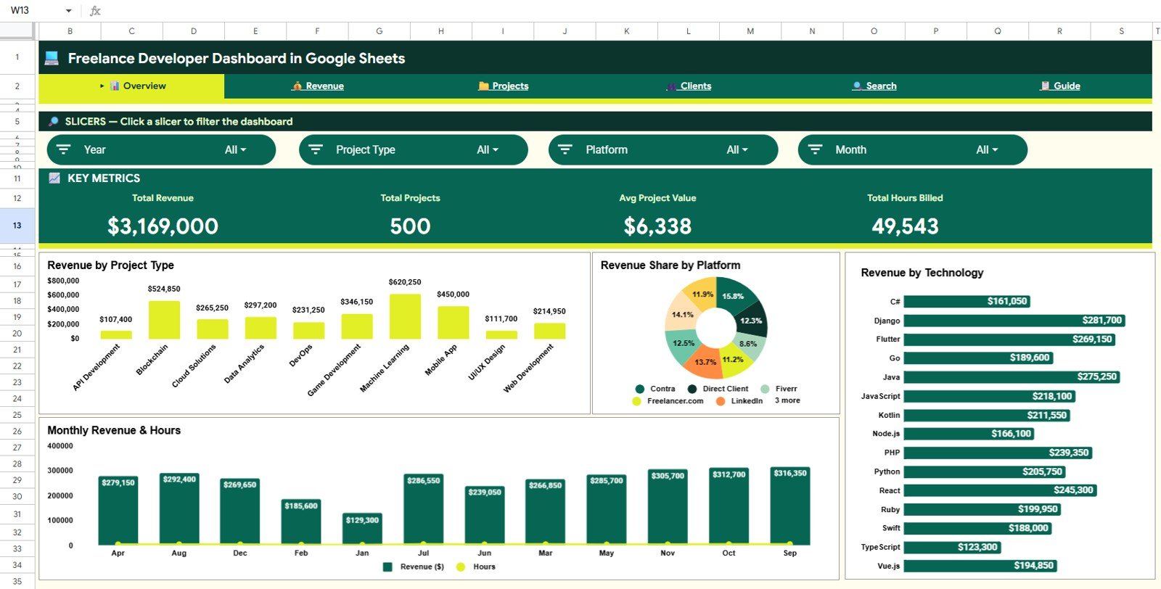Screen dimensions: 1161x589
Task: Click the fx formula icon
Action: coord(95,10)
